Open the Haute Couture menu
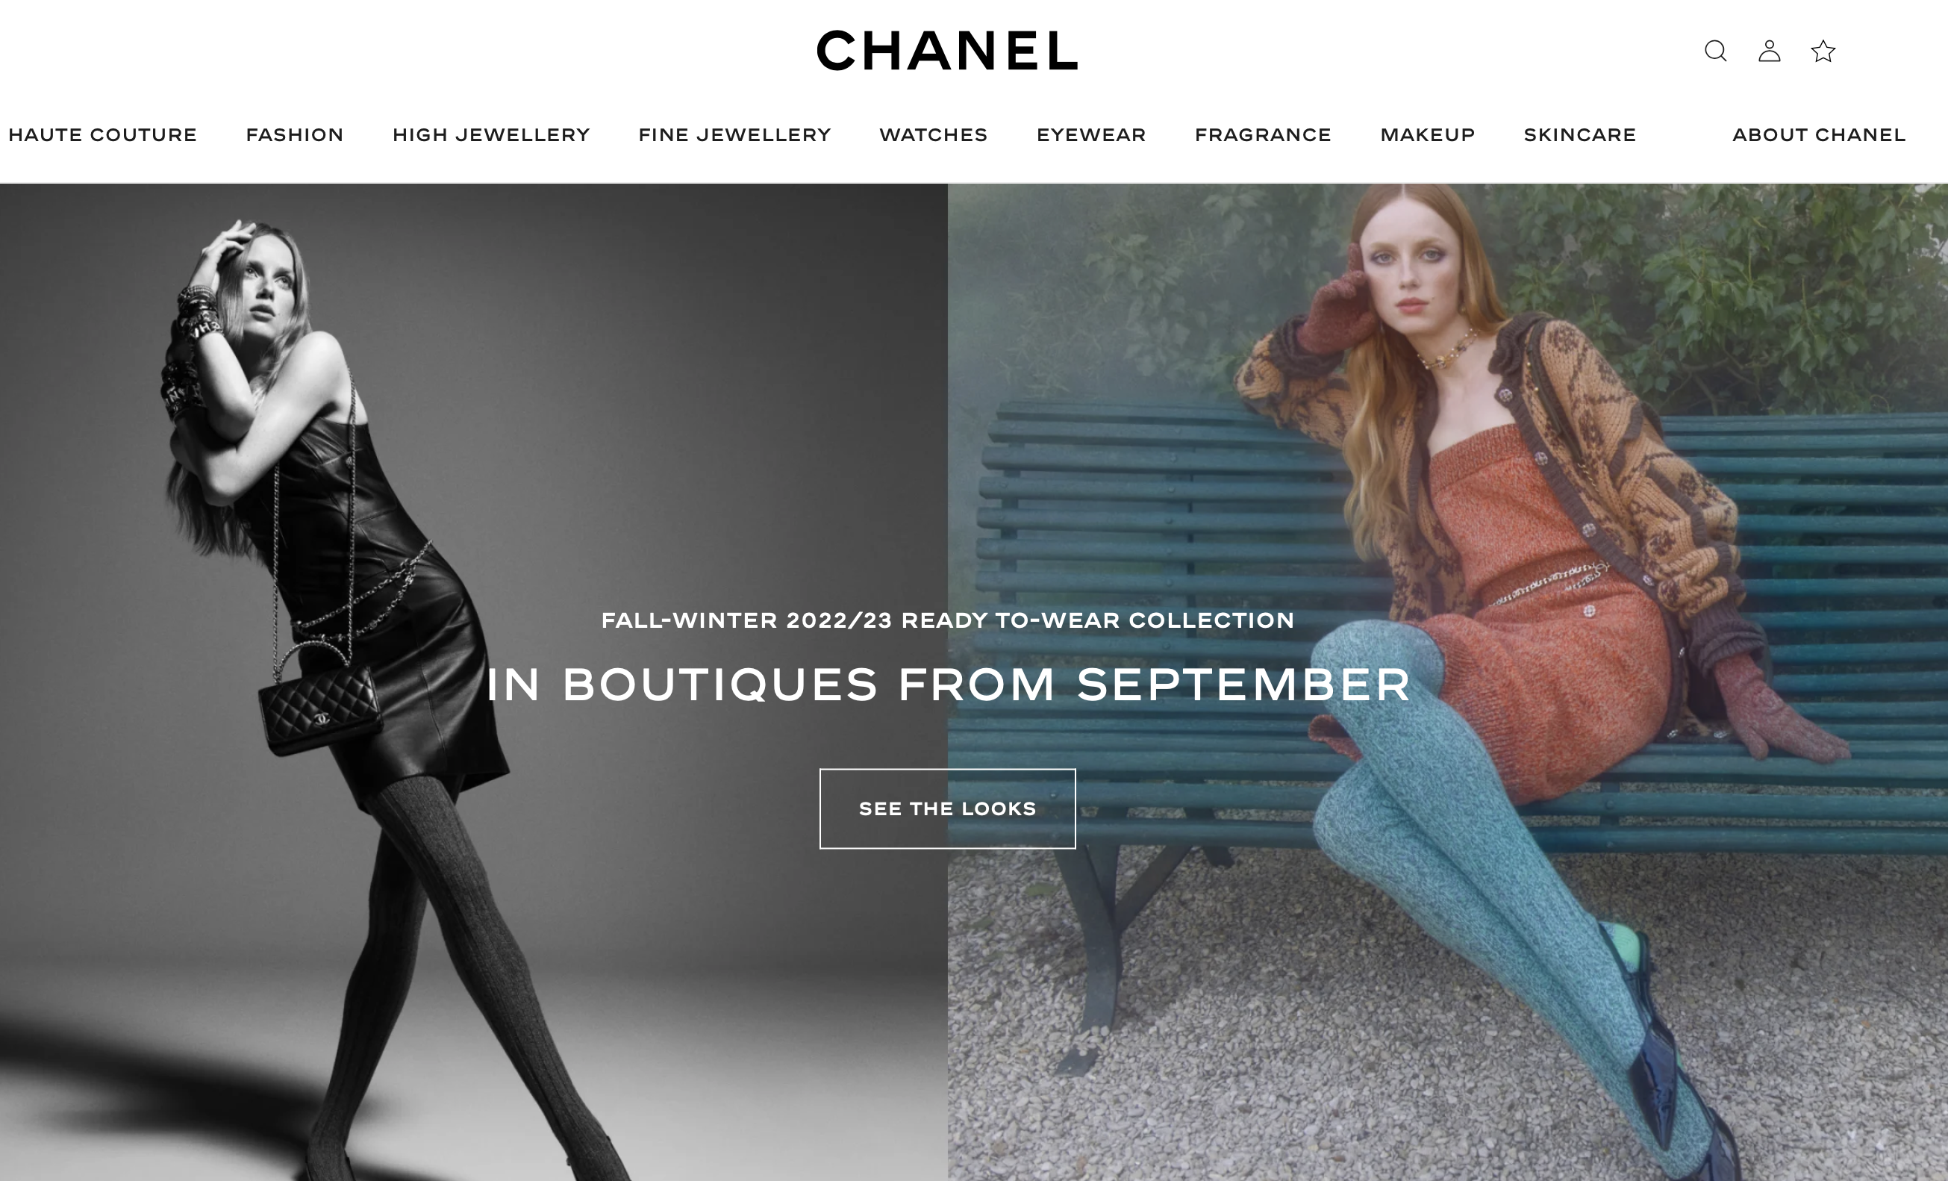The image size is (1948, 1181). (103, 135)
